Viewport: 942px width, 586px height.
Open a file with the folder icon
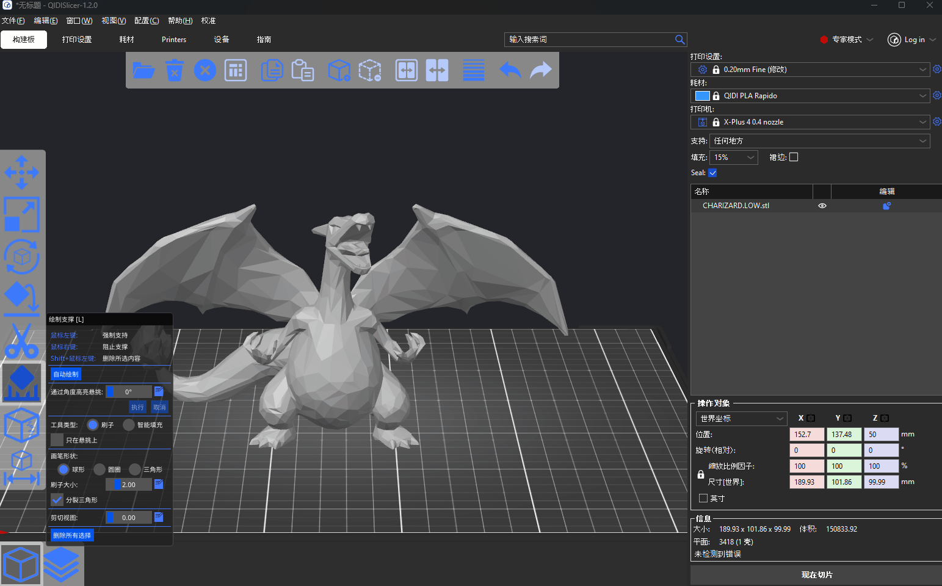pyautogui.click(x=143, y=70)
